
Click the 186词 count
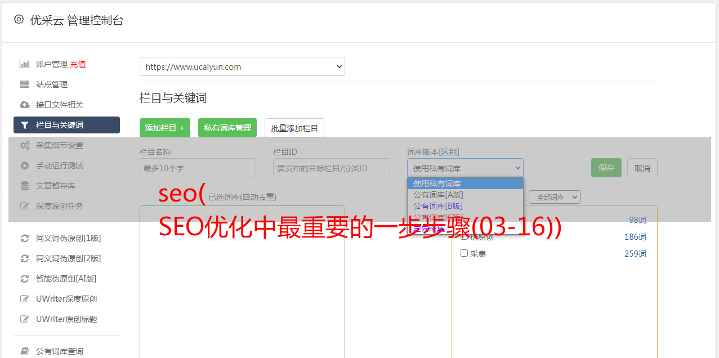tap(635, 237)
